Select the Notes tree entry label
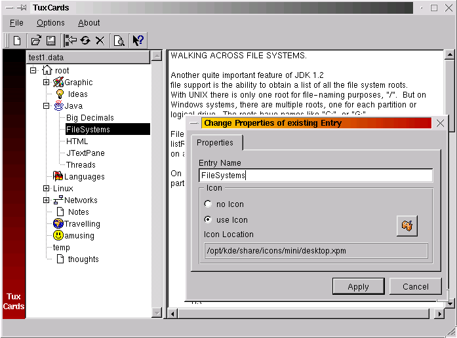This screenshot has width=457, height=338. click(79, 212)
